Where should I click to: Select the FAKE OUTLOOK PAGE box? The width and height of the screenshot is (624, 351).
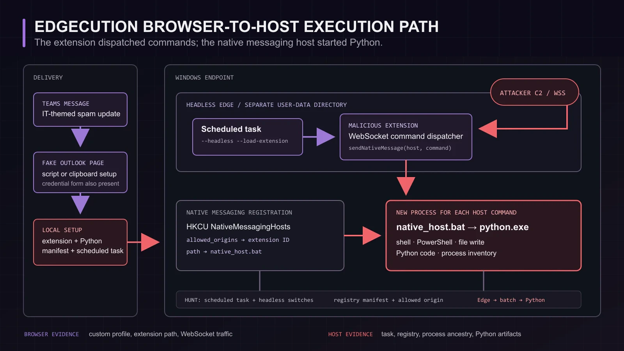coord(80,172)
